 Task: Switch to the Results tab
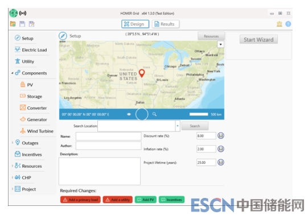click(165, 24)
